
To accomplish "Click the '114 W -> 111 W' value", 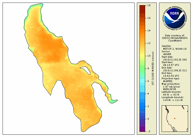I will pos(173,100).
